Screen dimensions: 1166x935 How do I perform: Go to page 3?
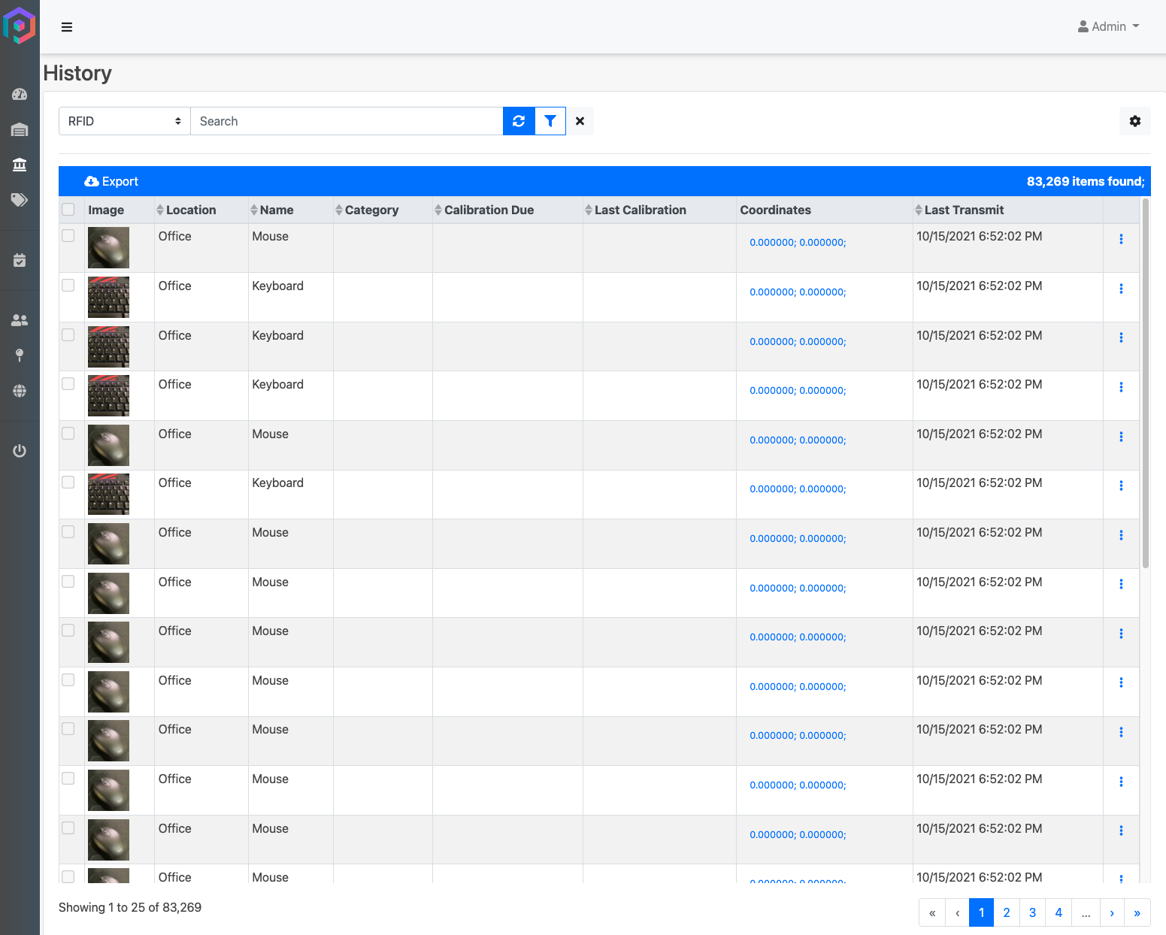click(x=1032, y=912)
